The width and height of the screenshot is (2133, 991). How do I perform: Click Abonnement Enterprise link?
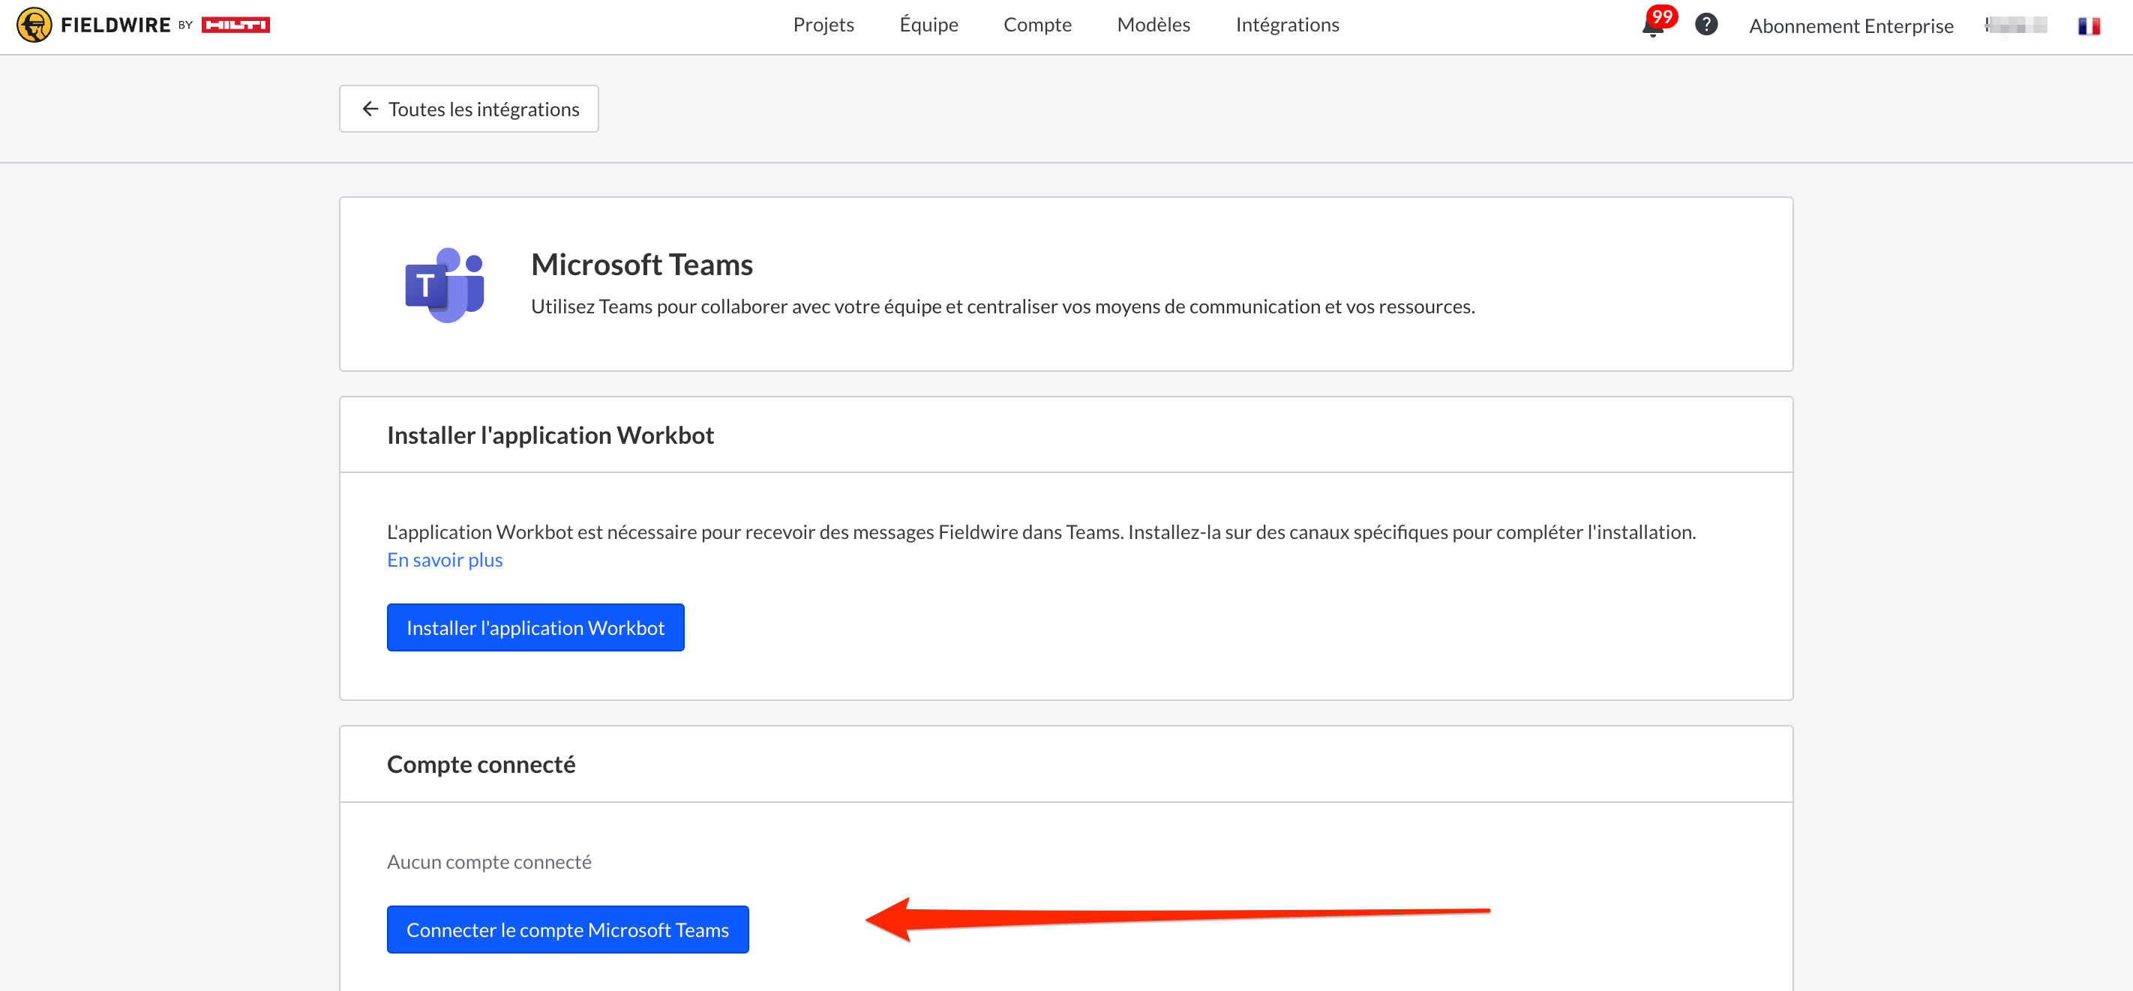click(1851, 25)
